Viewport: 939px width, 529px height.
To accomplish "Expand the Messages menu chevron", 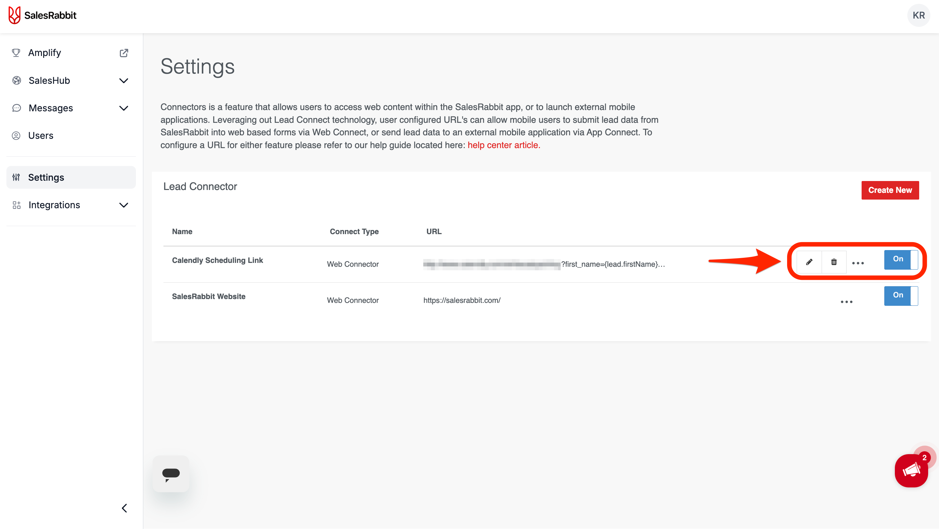I will (124, 108).
